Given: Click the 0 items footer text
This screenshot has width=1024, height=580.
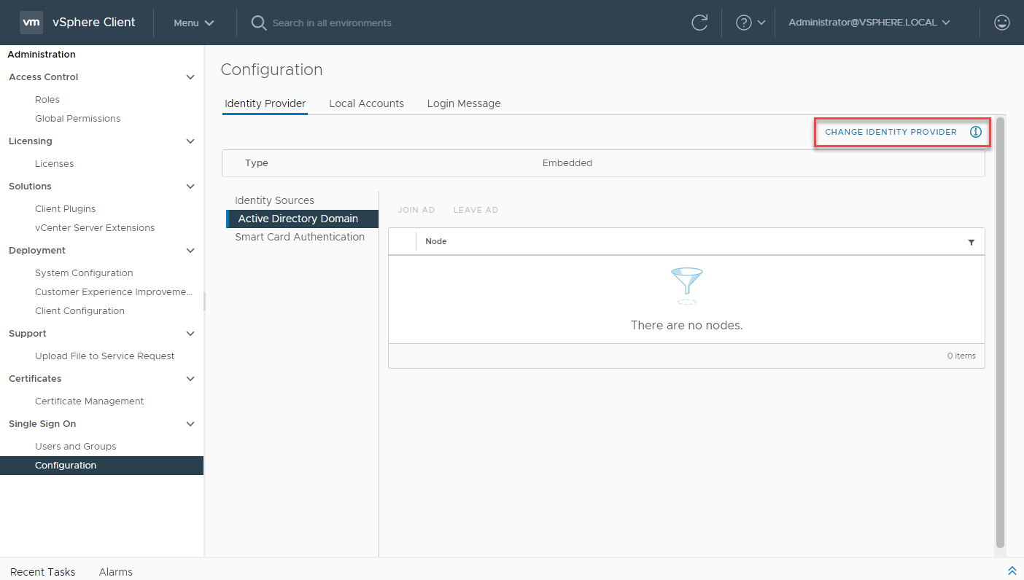Looking at the screenshot, I should [x=961, y=356].
